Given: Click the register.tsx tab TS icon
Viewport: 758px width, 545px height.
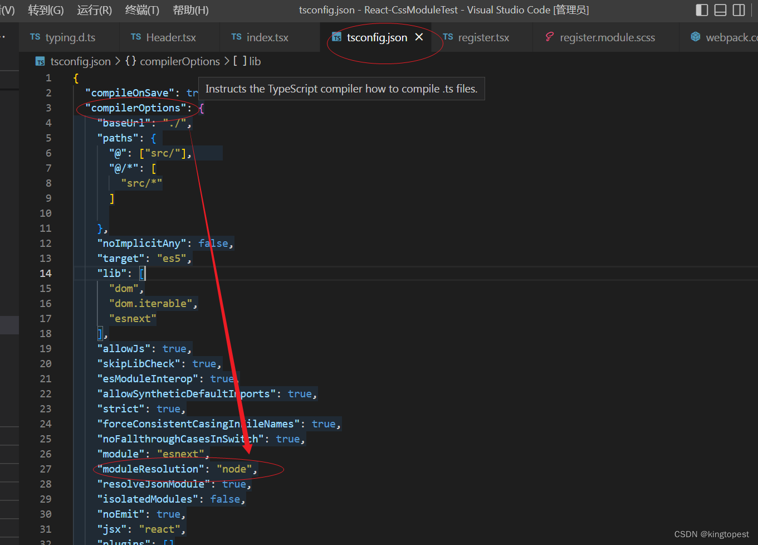Looking at the screenshot, I should coord(448,37).
